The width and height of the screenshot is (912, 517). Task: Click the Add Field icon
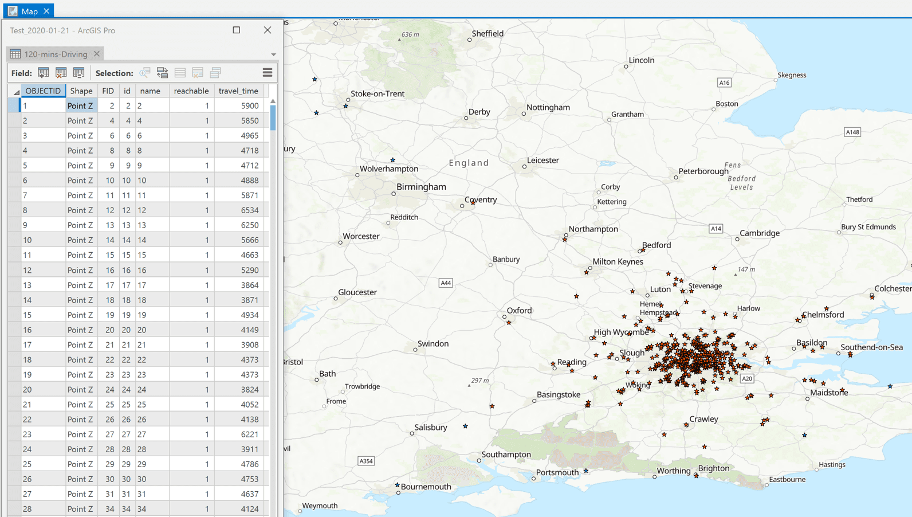44,73
